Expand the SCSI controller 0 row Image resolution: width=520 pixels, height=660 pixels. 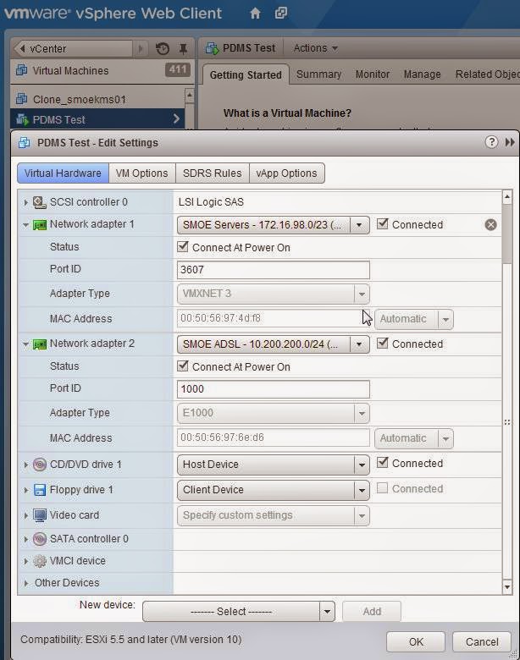[25, 202]
